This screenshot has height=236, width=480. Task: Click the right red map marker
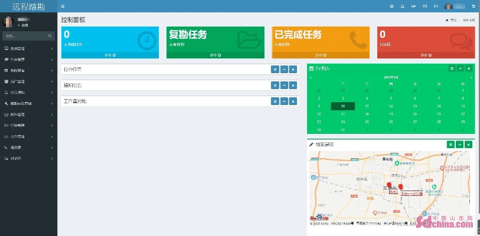pyautogui.click(x=400, y=186)
